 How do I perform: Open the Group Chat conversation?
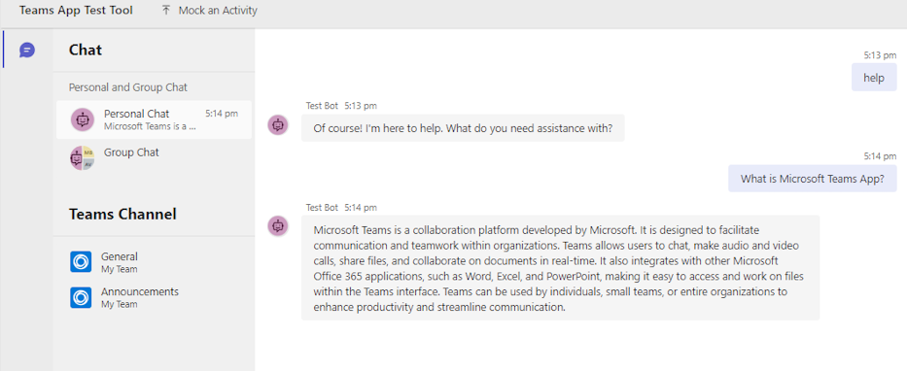coord(154,157)
